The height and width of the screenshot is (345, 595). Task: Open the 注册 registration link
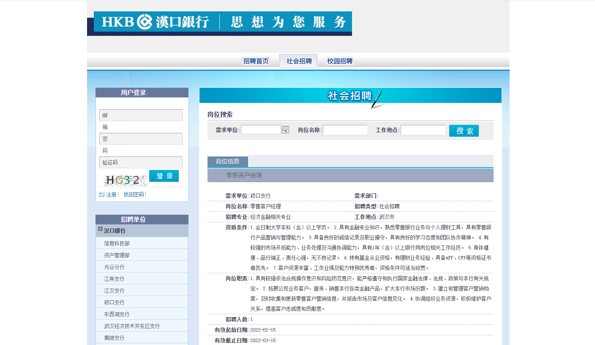[111, 194]
